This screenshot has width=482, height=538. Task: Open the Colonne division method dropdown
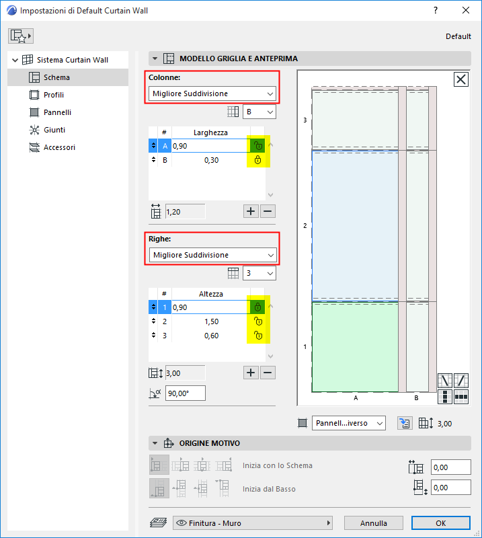point(212,93)
